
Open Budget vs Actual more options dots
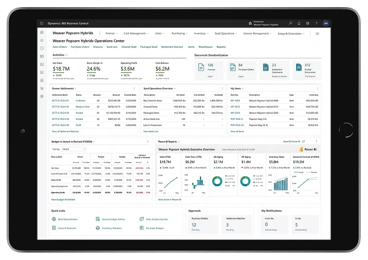pyautogui.click(x=148, y=142)
